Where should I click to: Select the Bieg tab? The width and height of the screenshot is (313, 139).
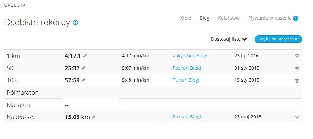(x=204, y=18)
